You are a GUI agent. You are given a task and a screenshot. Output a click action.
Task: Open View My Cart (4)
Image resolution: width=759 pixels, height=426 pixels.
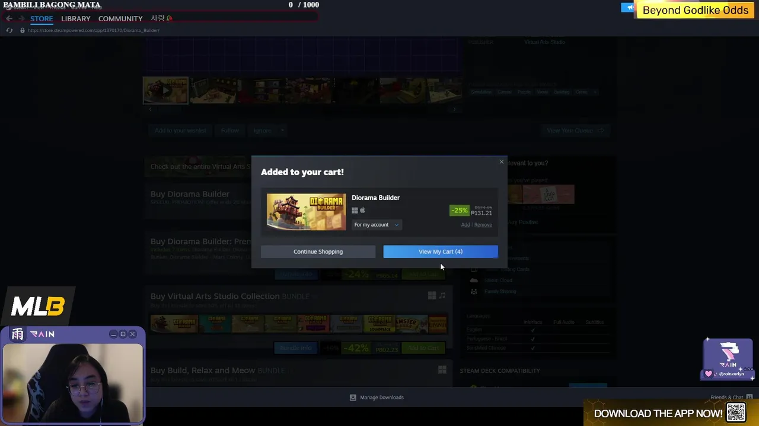click(x=441, y=251)
